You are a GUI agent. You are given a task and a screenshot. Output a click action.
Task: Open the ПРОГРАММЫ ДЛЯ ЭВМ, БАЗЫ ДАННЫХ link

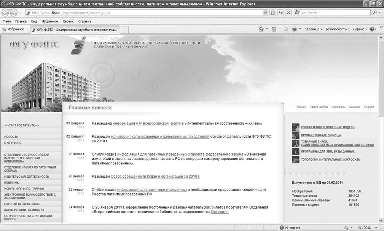328,151
